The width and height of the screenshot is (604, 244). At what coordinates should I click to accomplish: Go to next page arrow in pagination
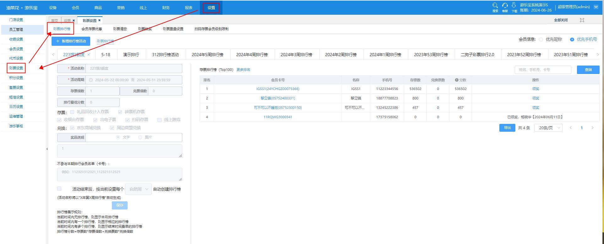click(x=593, y=128)
